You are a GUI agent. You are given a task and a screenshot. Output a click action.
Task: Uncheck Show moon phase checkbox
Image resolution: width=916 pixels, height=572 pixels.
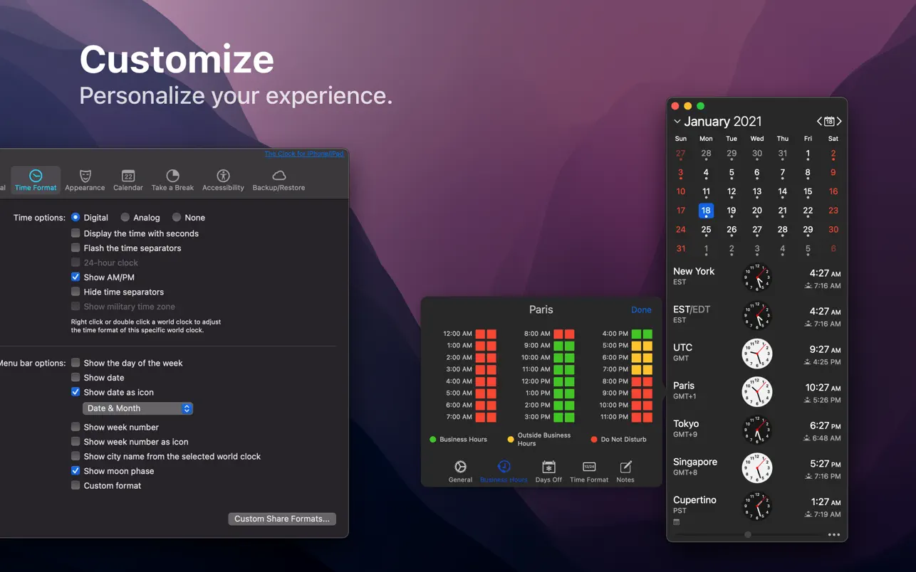(x=76, y=471)
